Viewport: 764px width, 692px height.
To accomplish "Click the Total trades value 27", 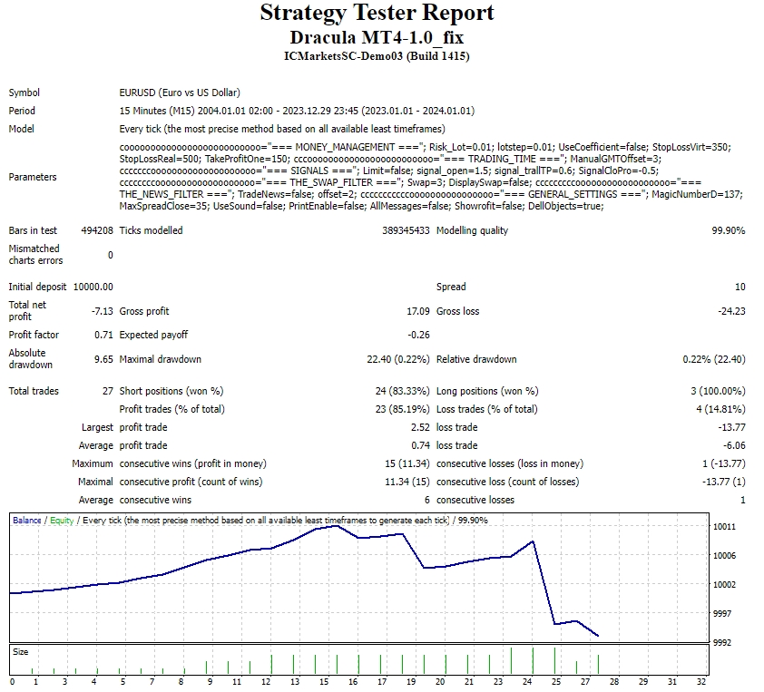I will (107, 391).
